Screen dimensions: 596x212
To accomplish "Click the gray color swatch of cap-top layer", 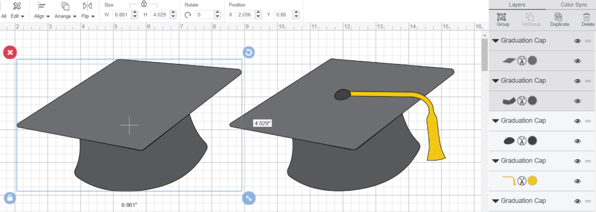I will pos(532,60).
